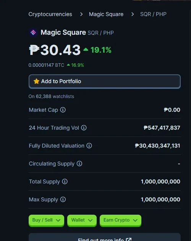Click the Fully Diluted Valuation info icon
The height and width of the screenshot is (241, 191).
click(x=89, y=145)
